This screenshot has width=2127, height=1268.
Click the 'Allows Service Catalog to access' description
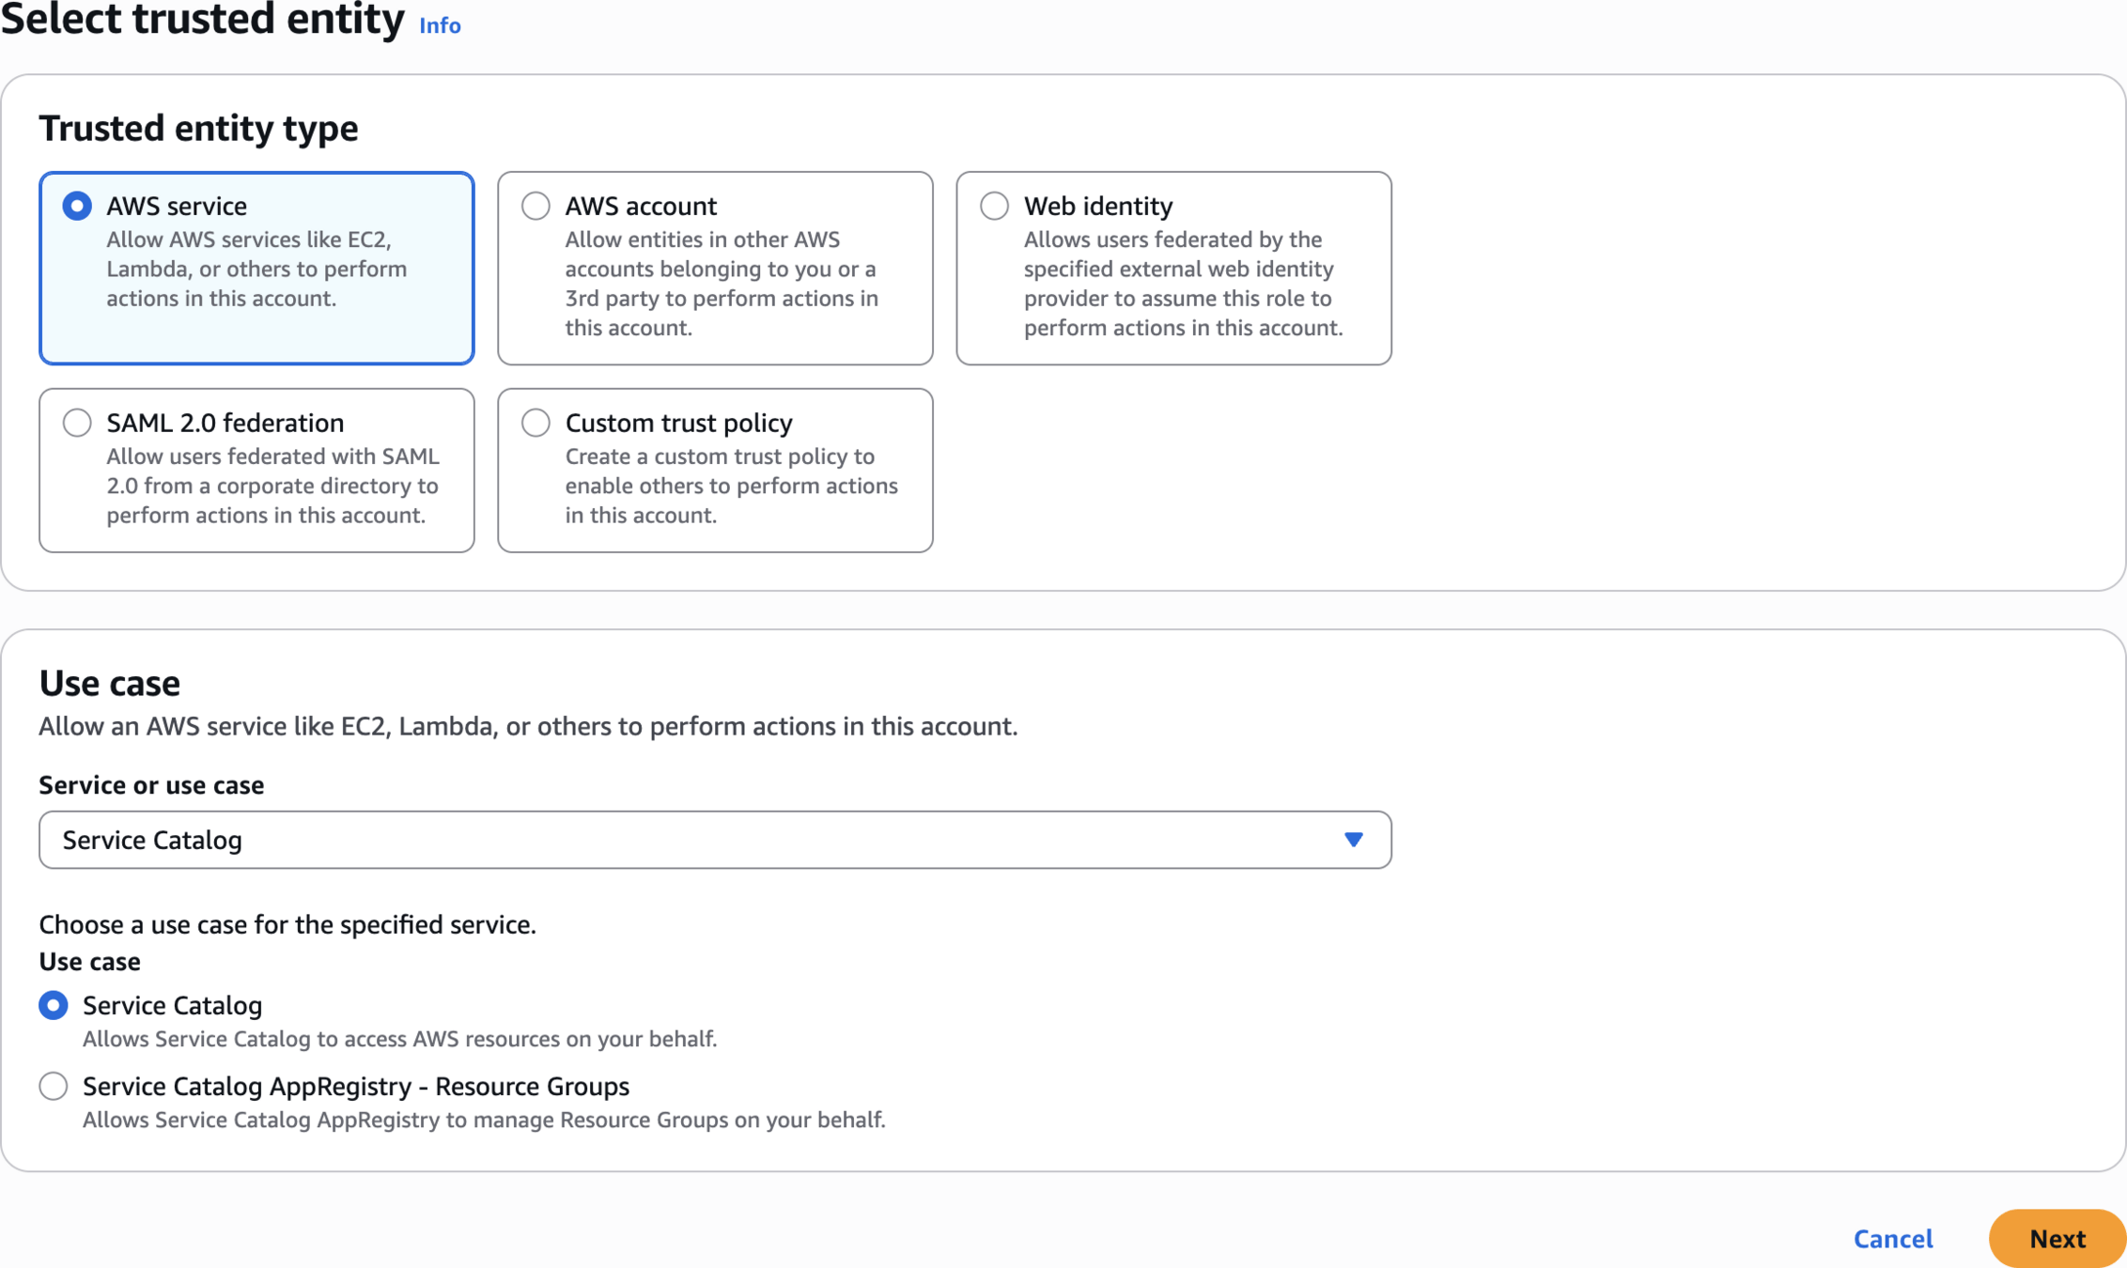pyautogui.click(x=399, y=1039)
